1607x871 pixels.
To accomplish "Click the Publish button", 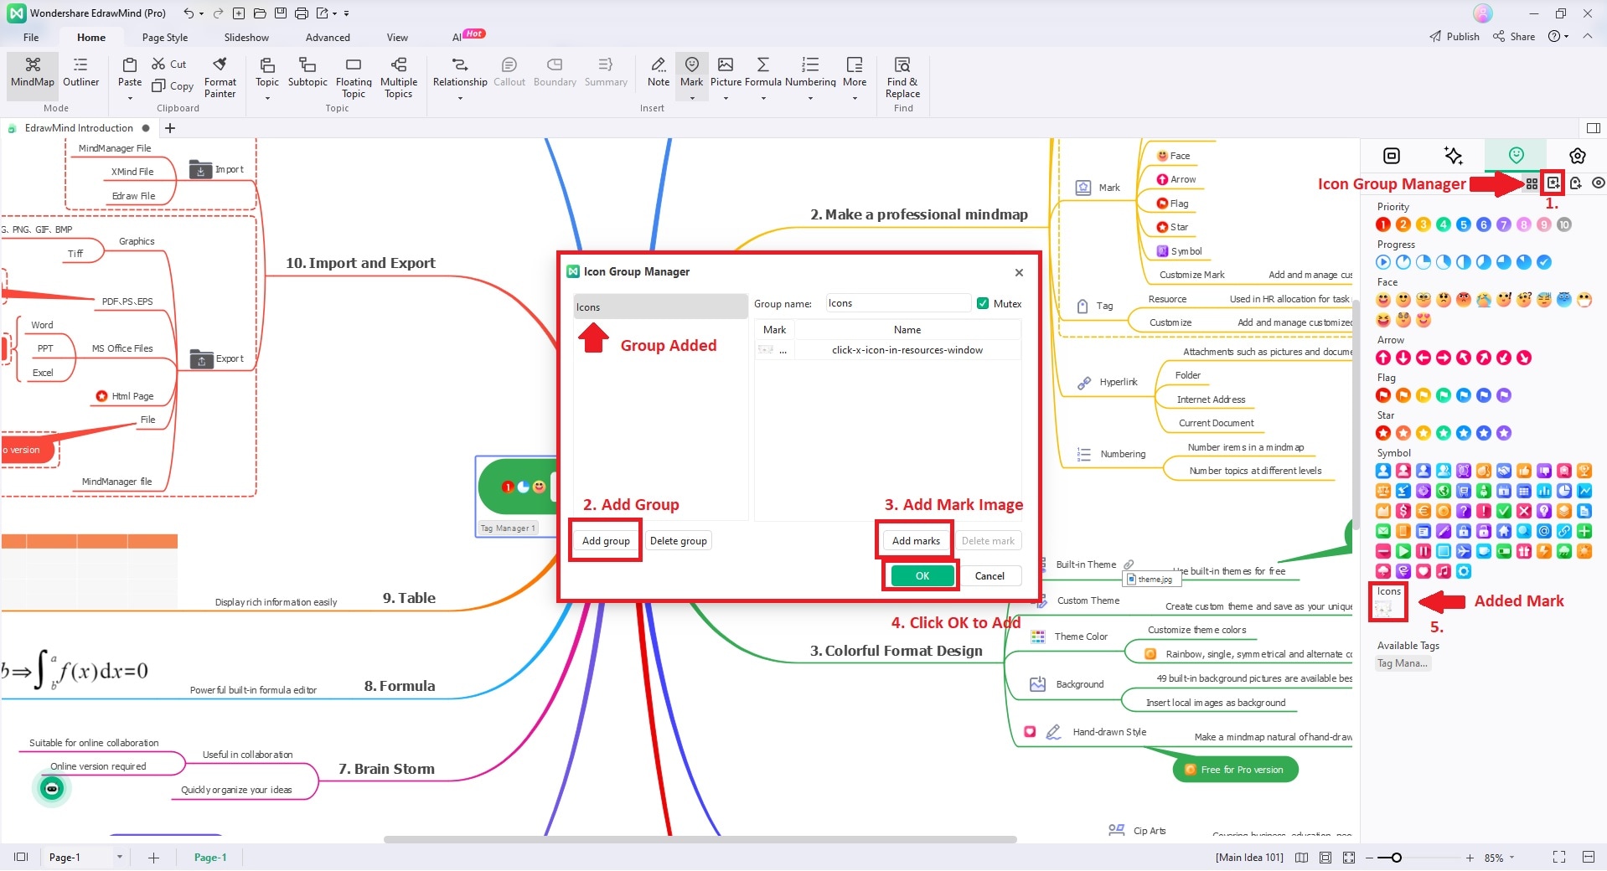I will click(x=1455, y=37).
